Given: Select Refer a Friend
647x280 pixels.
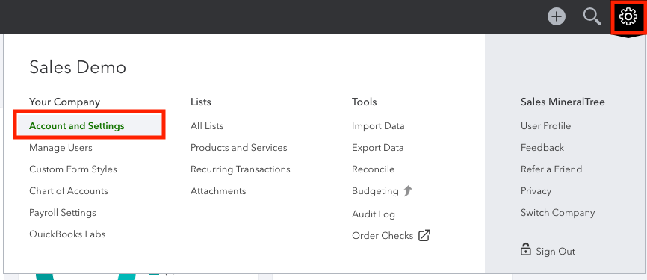Looking at the screenshot, I should pyautogui.click(x=551, y=169).
